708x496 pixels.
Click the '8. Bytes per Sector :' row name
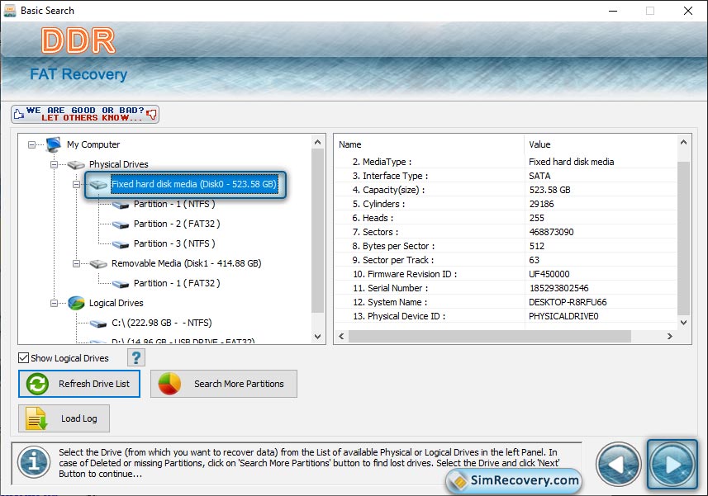pyautogui.click(x=393, y=246)
